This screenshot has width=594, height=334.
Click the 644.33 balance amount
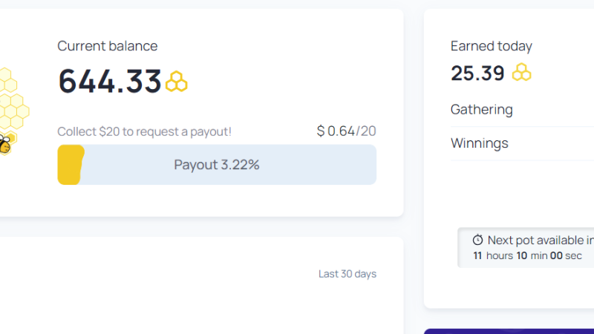(x=110, y=81)
